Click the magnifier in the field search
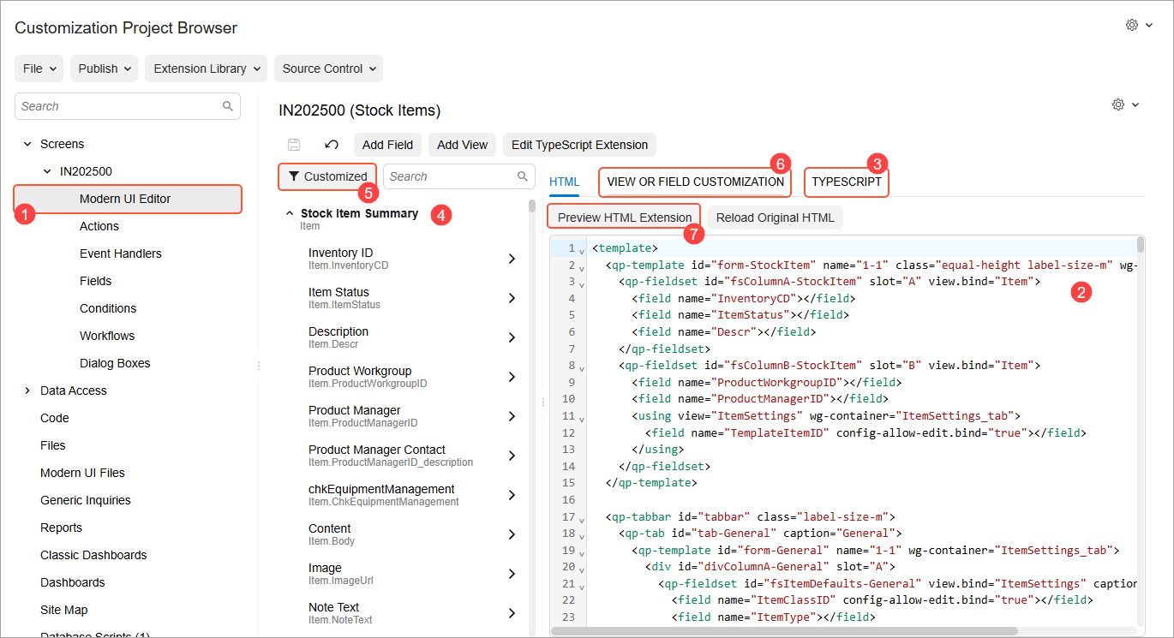 [x=523, y=176]
